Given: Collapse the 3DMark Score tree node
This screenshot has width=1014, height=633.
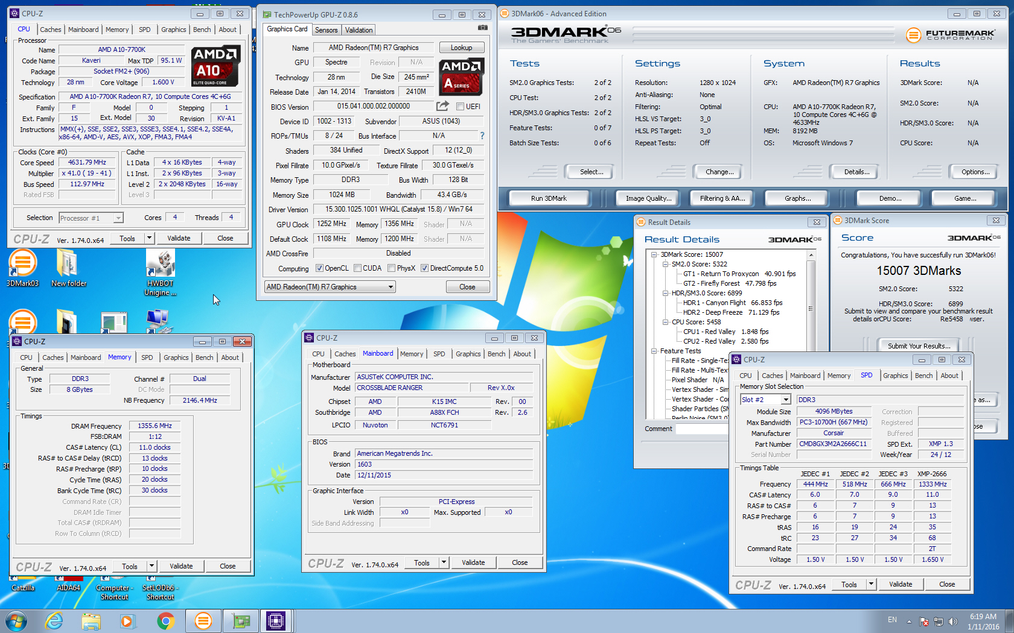Looking at the screenshot, I should (654, 254).
